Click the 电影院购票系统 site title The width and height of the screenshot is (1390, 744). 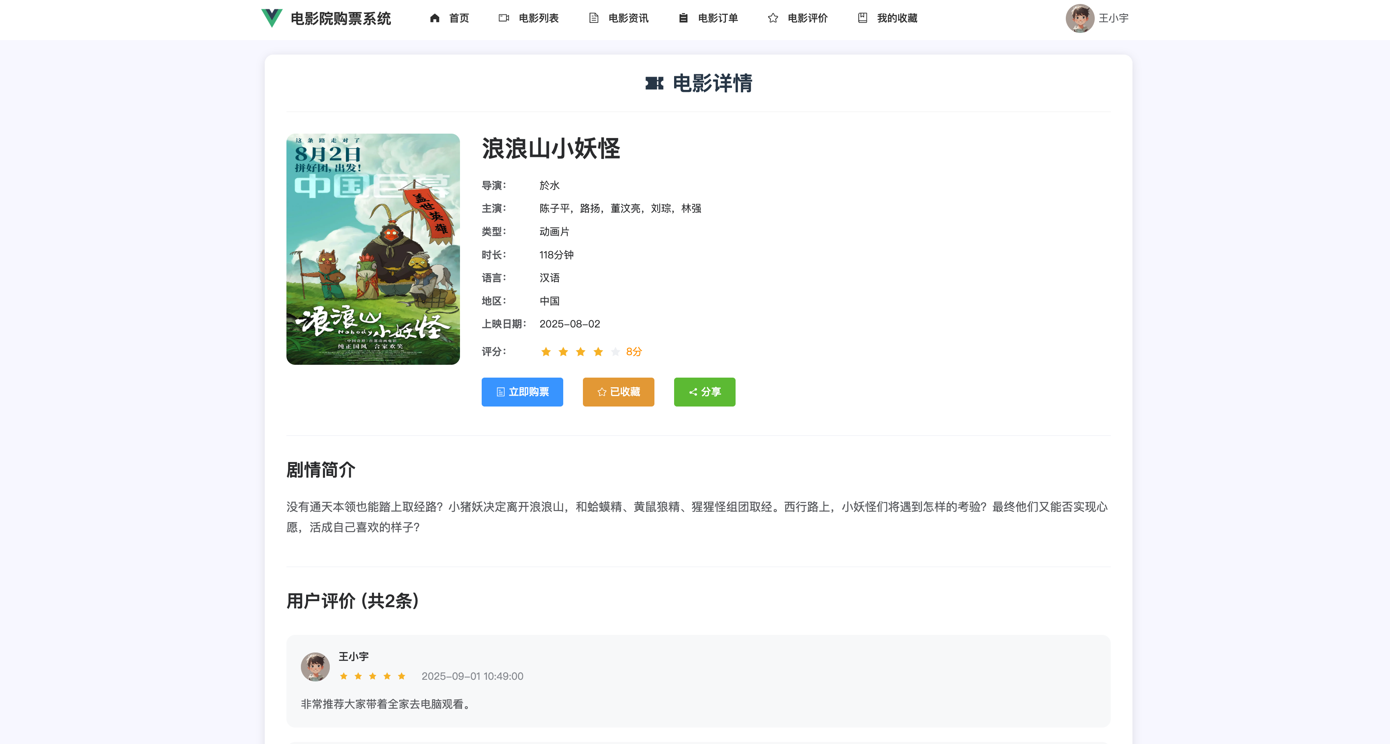coord(341,18)
